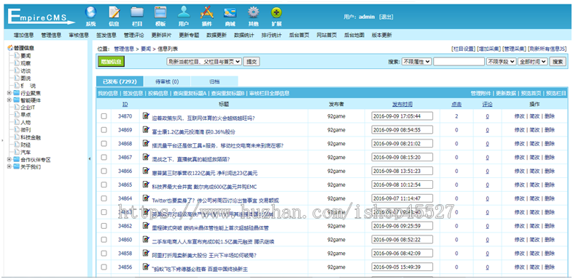Click the 搜索 button
This screenshot has height=279, width=573.
click(558, 62)
